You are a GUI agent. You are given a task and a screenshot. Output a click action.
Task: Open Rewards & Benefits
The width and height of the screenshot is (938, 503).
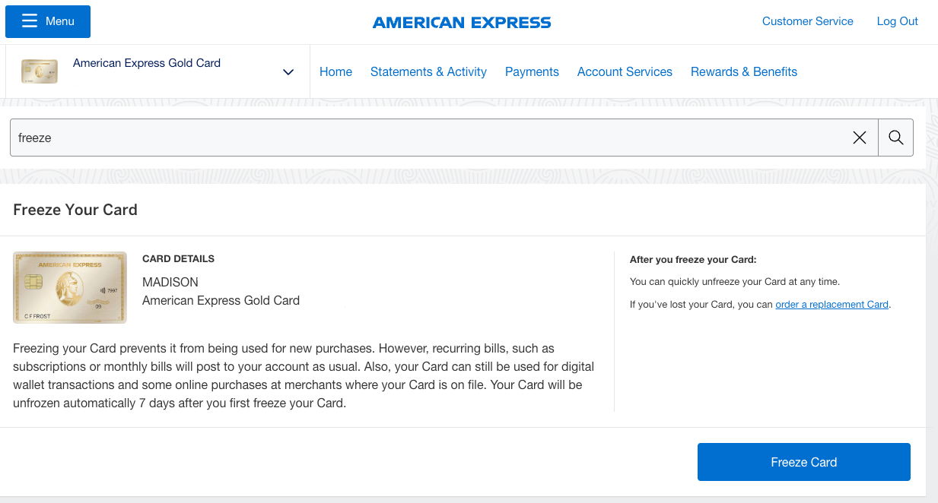coord(743,71)
